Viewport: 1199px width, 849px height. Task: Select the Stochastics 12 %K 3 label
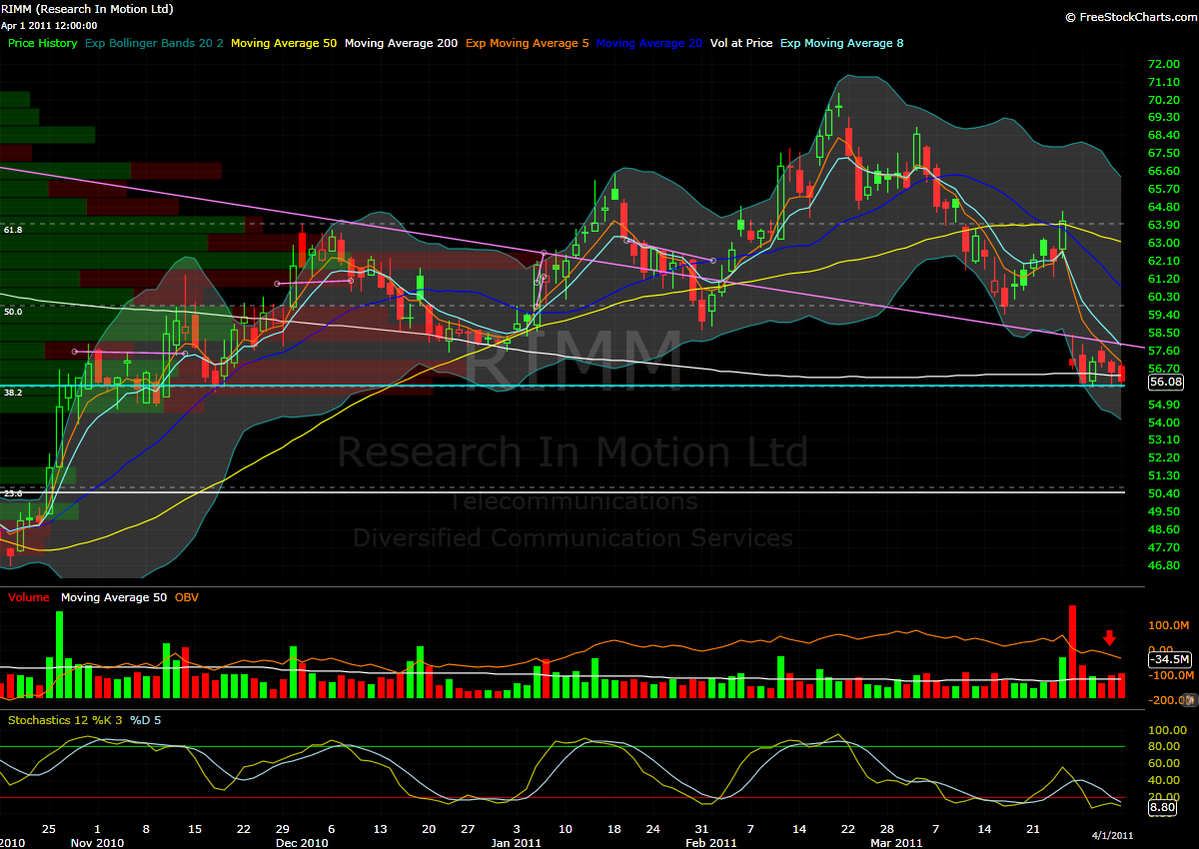[x=63, y=719]
